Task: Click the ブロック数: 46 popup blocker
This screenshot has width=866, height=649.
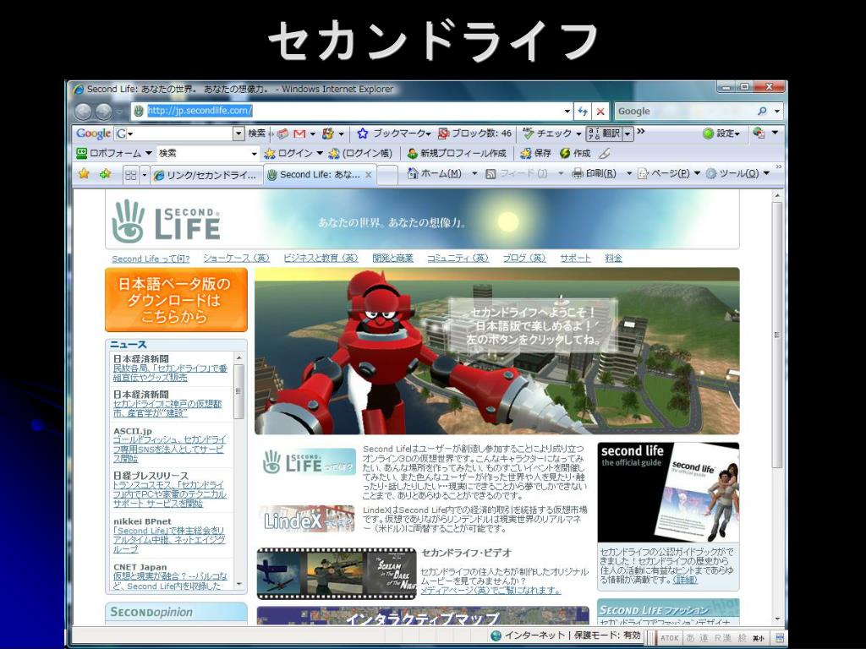Action: coord(475,134)
